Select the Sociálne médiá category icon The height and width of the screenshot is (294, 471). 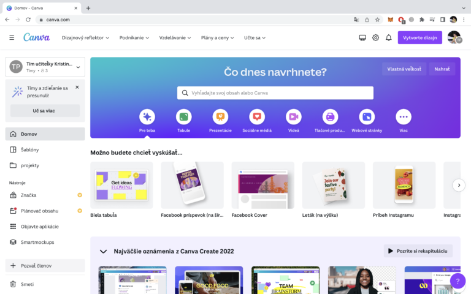click(257, 117)
